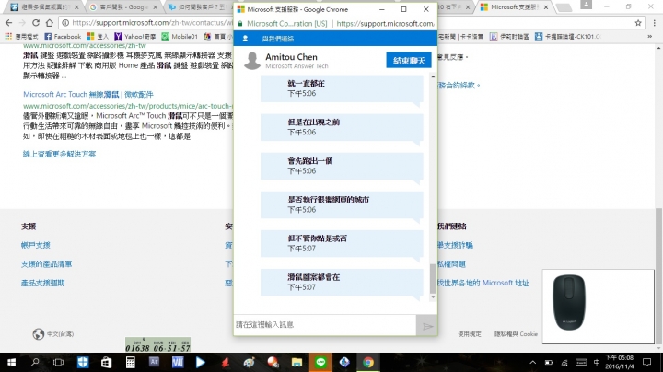The width and height of the screenshot is (663, 372).
Task: Open the supported products list footer link
Action: click(x=47, y=264)
